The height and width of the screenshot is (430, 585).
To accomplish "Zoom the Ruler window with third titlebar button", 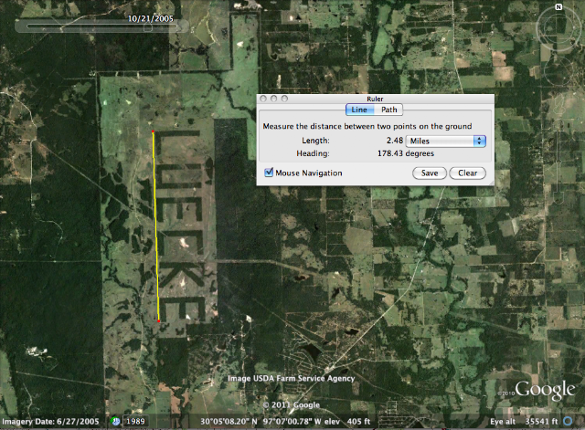I will [x=284, y=99].
